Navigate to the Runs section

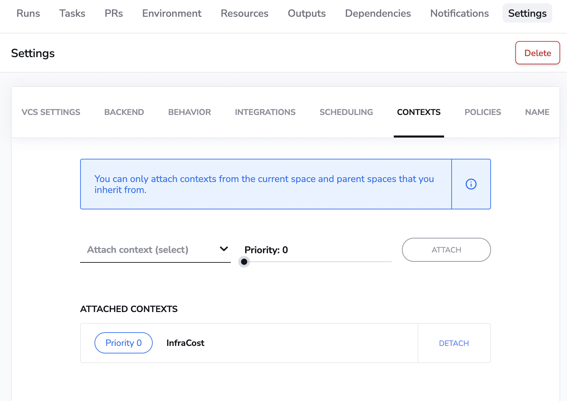[x=28, y=13]
